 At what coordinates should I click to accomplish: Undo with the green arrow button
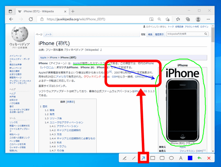pyautogui.click(x=199, y=158)
